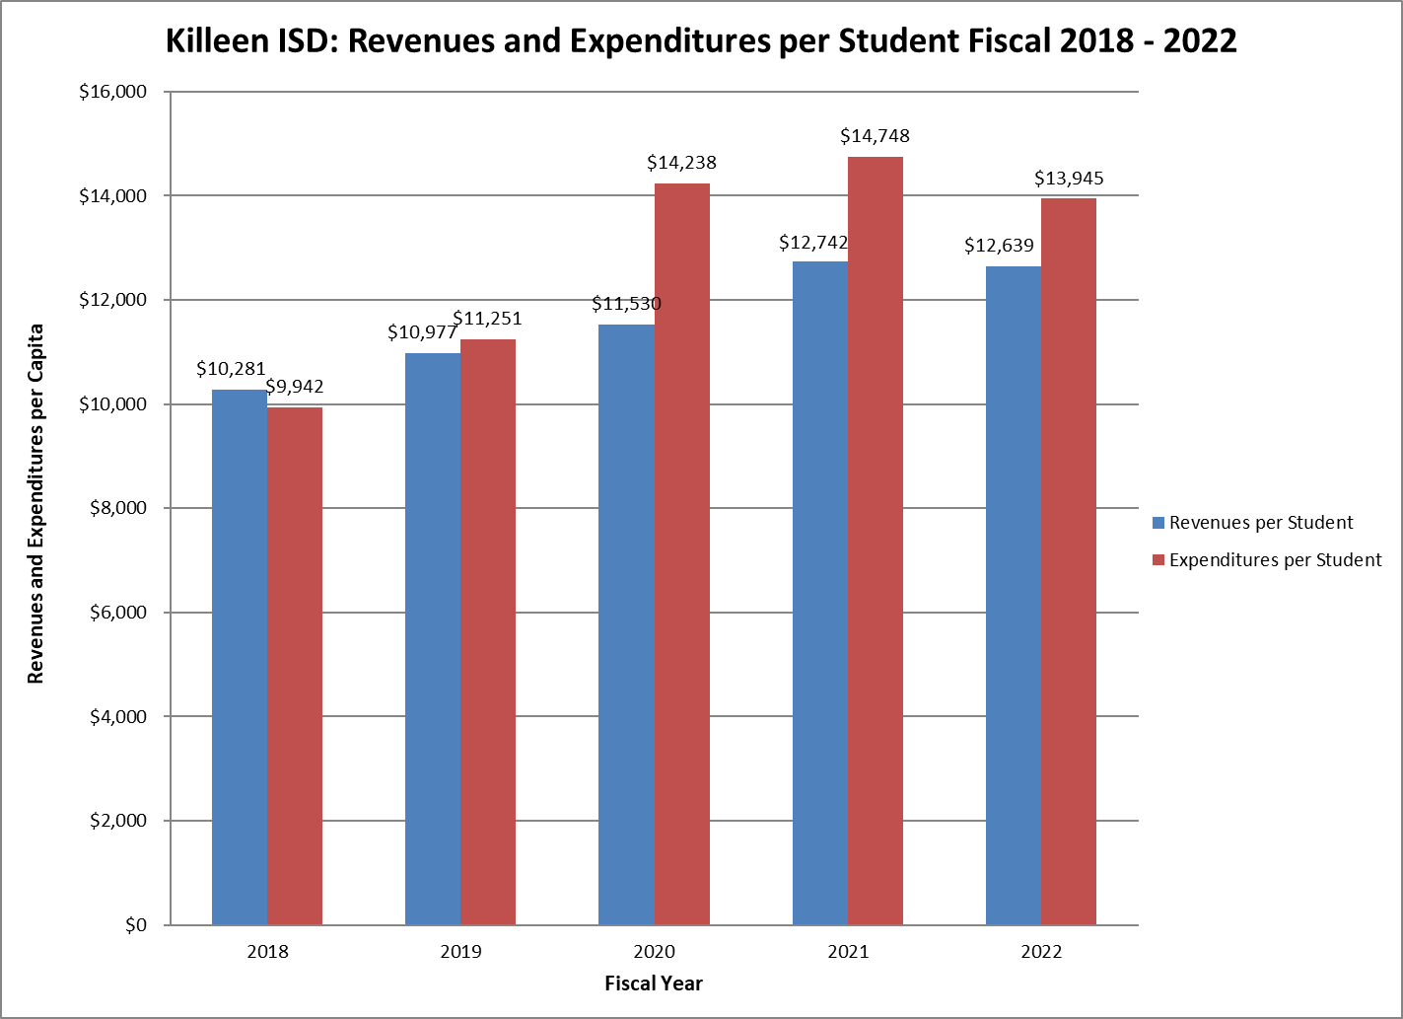
Task: Click the 2022 blue revenues bar
Action: (x=1014, y=596)
